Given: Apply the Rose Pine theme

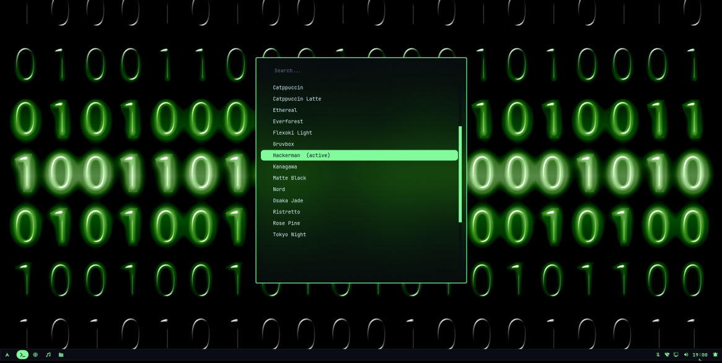Looking at the screenshot, I should click(286, 223).
